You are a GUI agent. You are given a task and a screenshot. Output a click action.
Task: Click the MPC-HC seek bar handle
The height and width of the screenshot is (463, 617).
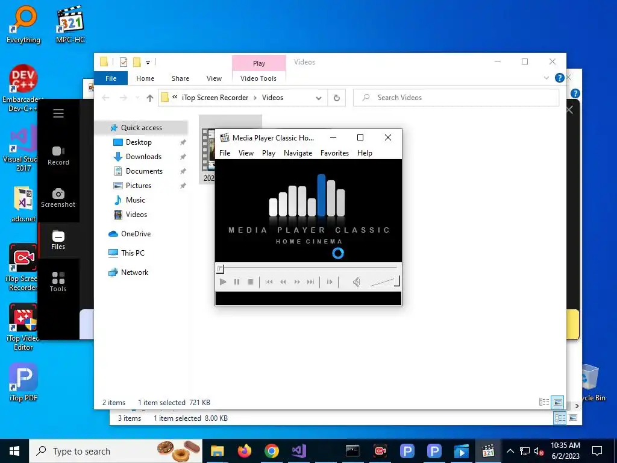[x=221, y=269]
